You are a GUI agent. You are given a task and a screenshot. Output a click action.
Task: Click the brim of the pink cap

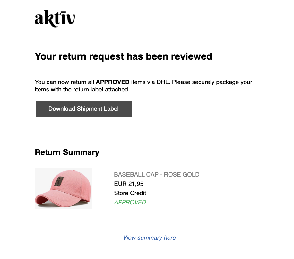coord(48,199)
